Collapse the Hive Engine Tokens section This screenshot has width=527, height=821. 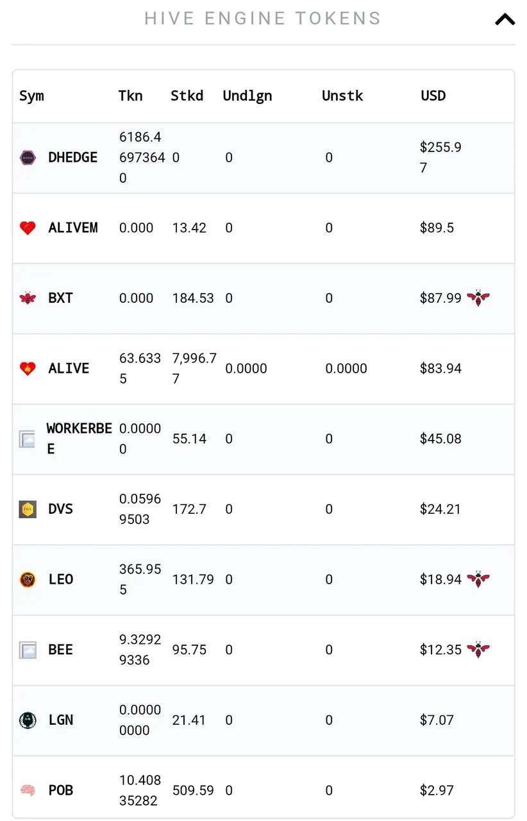click(x=505, y=19)
